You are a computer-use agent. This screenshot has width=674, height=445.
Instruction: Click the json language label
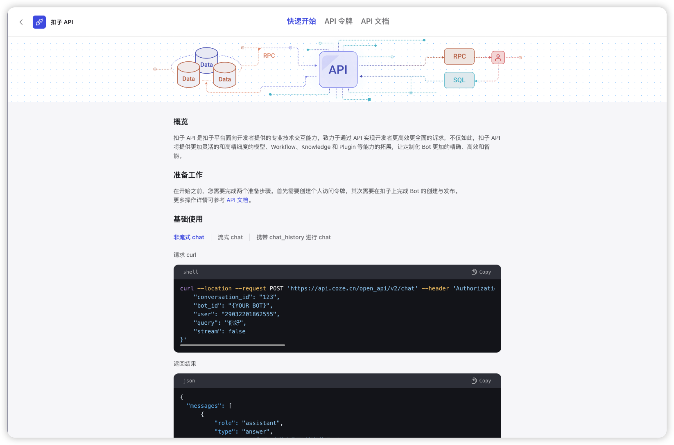(x=189, y=381)
